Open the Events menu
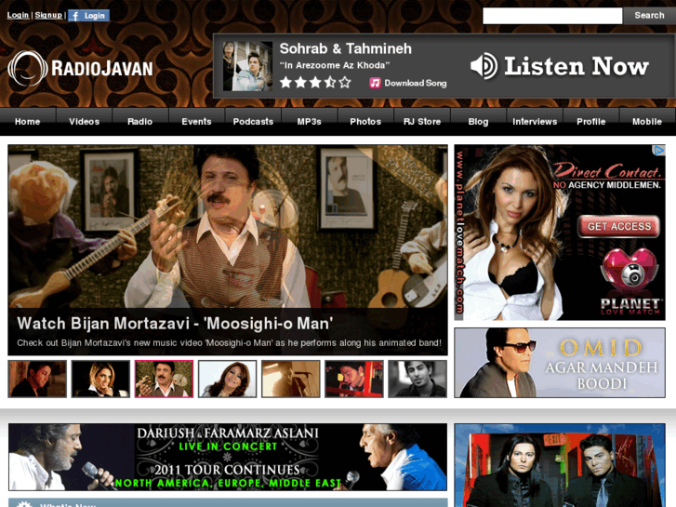This screenshot has width=676, height=507. 196,122
